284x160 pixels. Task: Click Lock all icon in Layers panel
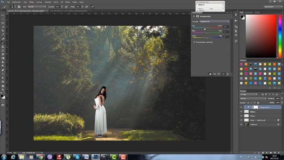click(258, 103)
